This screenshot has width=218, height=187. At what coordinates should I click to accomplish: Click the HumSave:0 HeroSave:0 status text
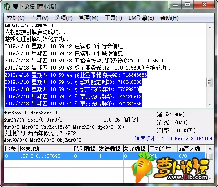(30, 113)
